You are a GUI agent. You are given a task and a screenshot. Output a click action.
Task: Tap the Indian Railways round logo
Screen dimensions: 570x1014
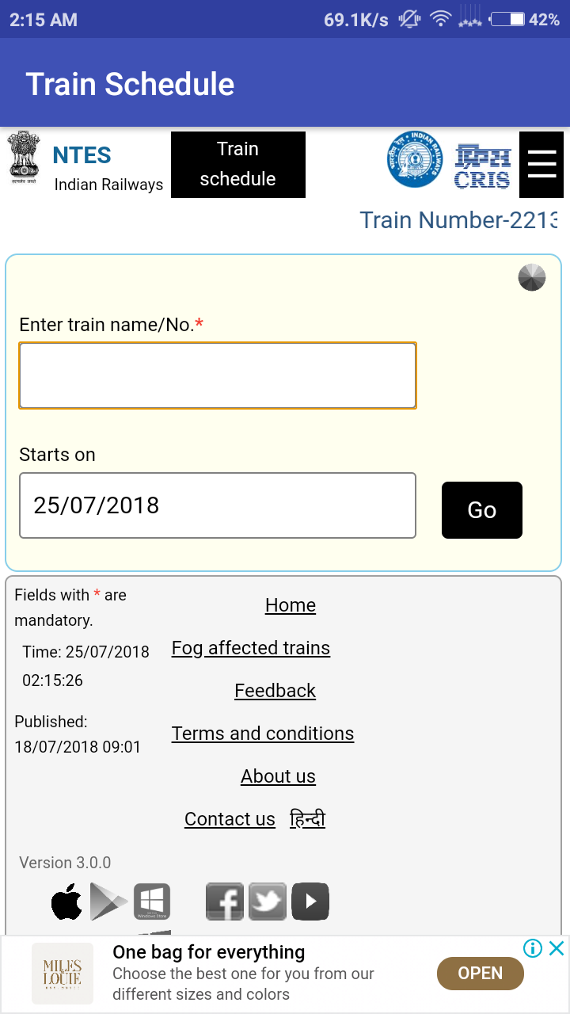point(416,159)
